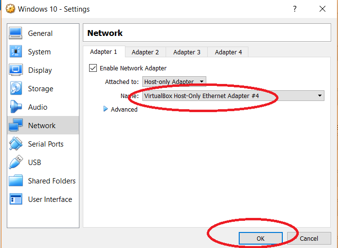Click the USB plug icon
This screenshot has width=338, height=248.
click(15, 162)
